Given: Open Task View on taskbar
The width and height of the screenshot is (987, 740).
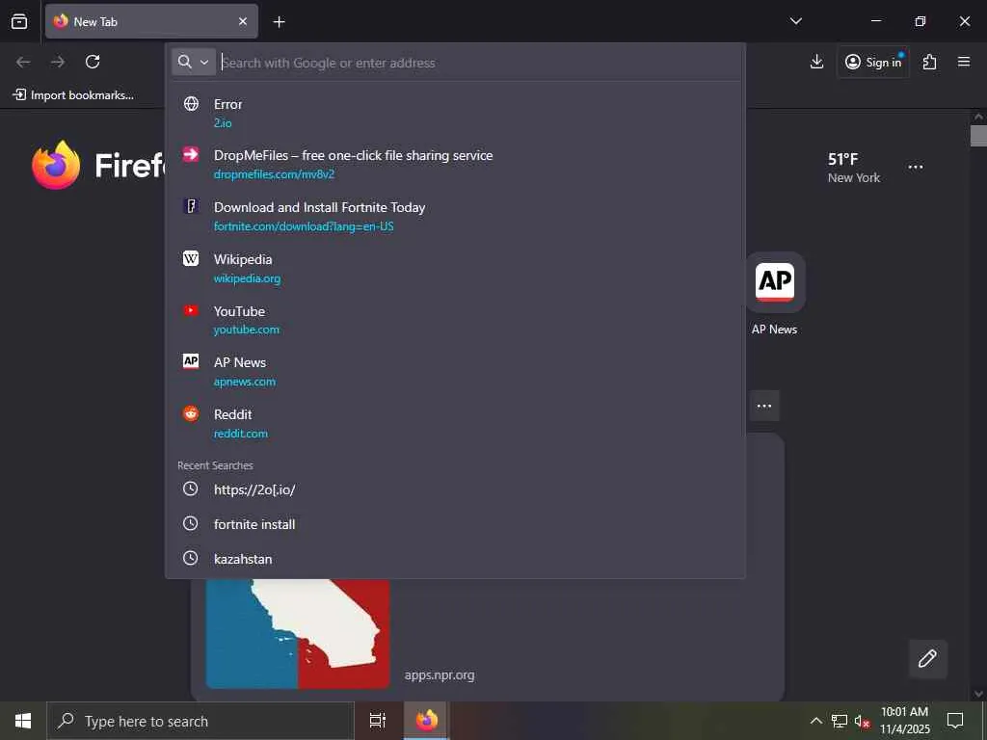Looking at the screenshot, I should [x=378, y=721].
